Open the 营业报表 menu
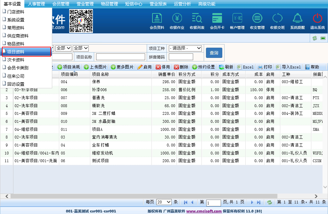This screenshot has width=328, height=214. pyautogui.click(x=158, y=4)
